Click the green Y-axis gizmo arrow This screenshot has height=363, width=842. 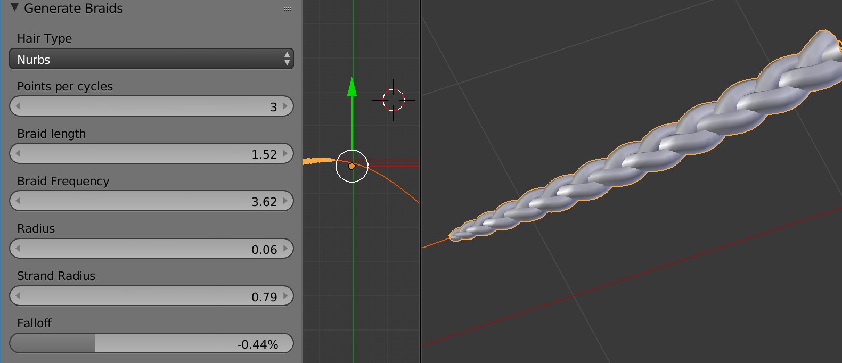(352, 88)
